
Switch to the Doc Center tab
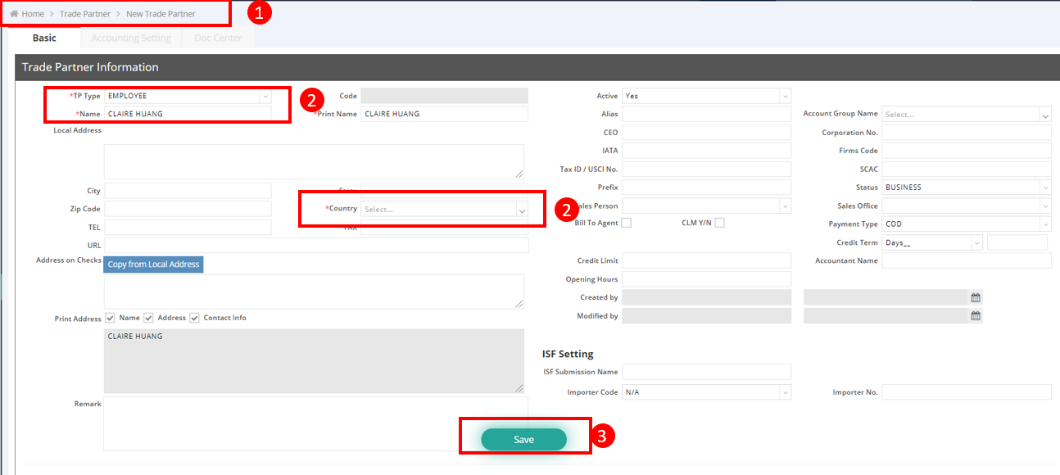tap(217, 38)
